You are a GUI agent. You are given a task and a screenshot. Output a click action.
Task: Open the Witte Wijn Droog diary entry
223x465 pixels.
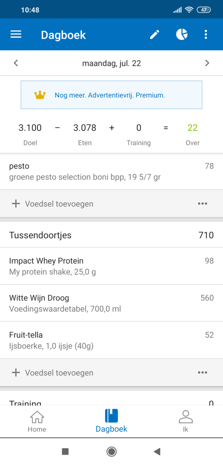click(x=111, y=303)
